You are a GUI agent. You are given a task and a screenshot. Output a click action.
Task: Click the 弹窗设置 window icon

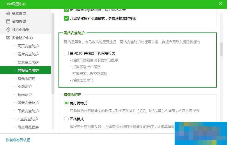(x=8, y=21)
